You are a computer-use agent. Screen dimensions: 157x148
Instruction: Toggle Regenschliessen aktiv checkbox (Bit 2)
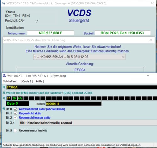tap(15, 118)
